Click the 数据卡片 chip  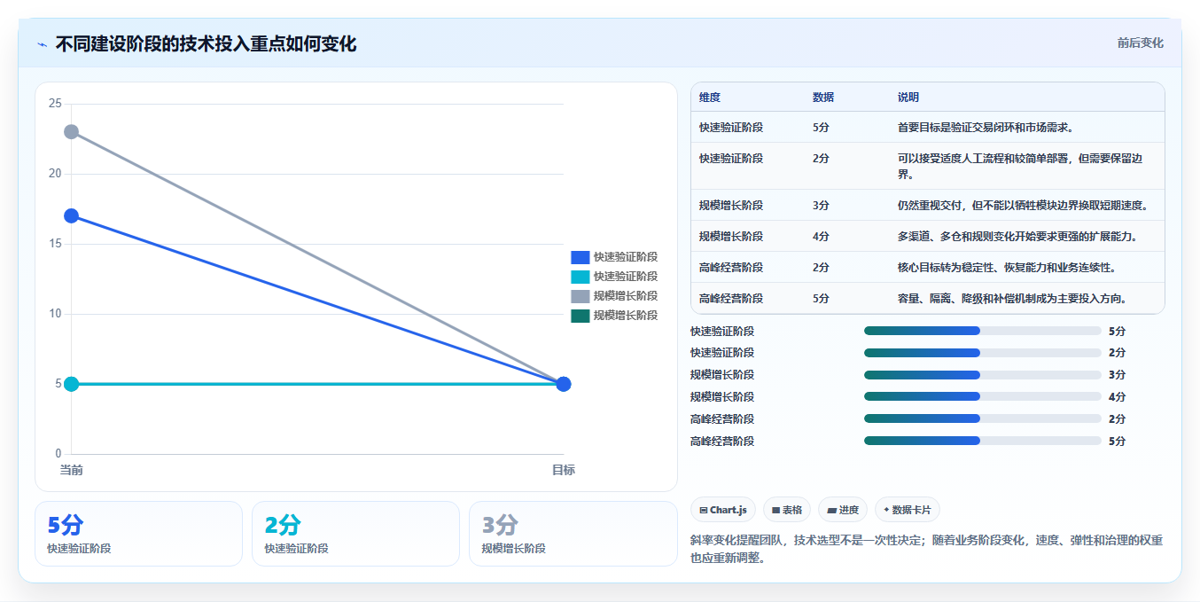pyautogui.click(x=908, y=510)
